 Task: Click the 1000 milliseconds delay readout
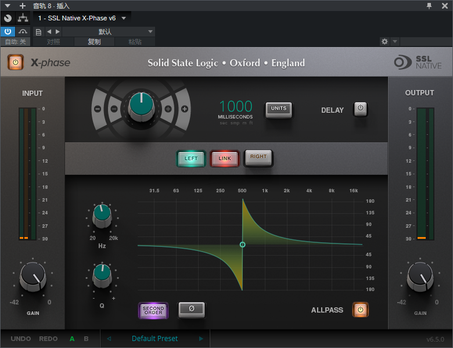[x=236, y=106]
